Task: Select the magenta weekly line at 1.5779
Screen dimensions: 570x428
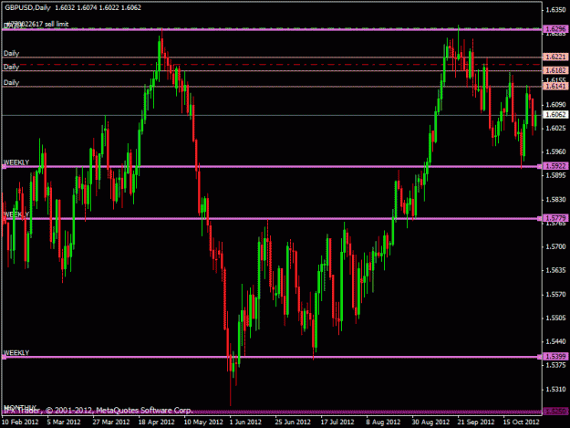Action: (272, 218)
